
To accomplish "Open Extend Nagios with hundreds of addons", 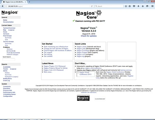I will [x=58, y=50].
